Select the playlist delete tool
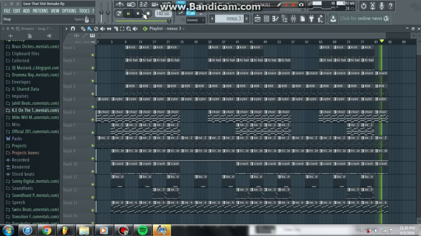The image size is (421, 236). [x=96, y=29]
